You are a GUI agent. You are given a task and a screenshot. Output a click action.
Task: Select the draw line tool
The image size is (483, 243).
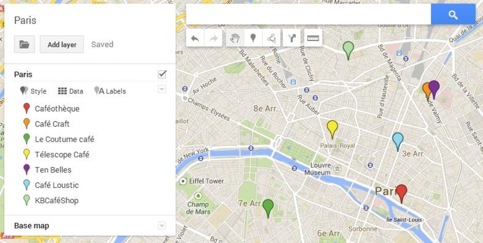[271, 38]
